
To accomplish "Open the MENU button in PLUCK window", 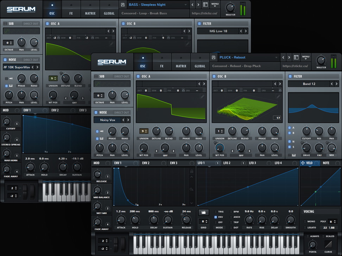I will pos(305,58).
